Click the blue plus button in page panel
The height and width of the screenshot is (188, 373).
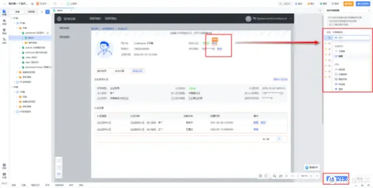tap(48, 12)
